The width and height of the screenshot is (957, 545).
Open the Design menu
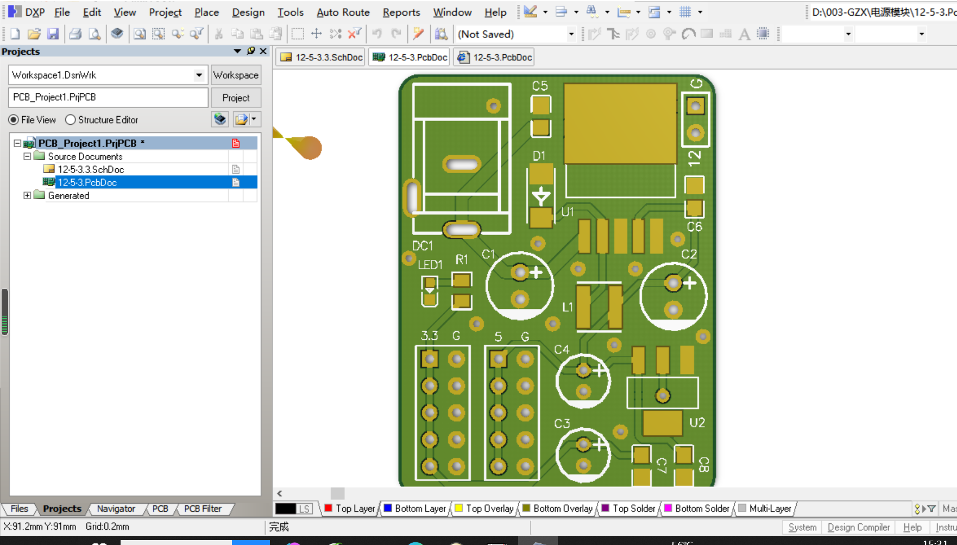248,12
